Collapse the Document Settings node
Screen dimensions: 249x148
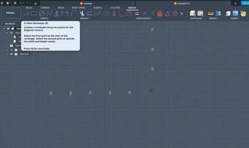pyautogui.click(x=7, y=33)
